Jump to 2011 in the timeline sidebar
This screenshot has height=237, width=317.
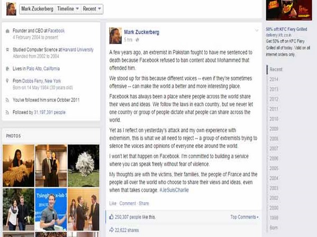tap(274, 109)
